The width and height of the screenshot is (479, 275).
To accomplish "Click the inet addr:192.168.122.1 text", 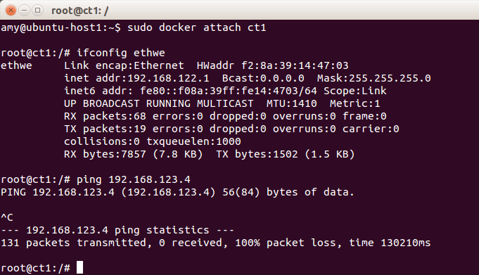I will 136,78.
